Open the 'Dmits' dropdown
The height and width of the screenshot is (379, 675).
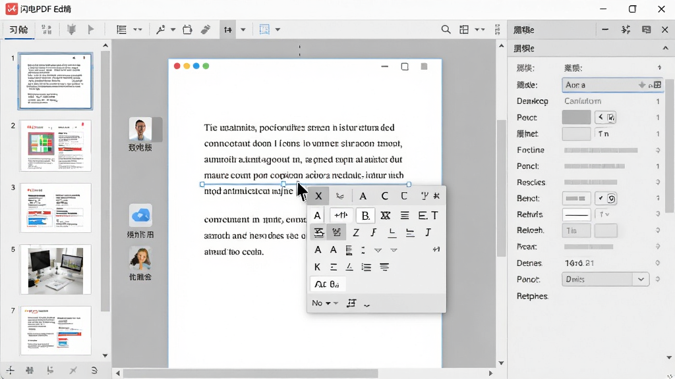[x=605, y=279]
